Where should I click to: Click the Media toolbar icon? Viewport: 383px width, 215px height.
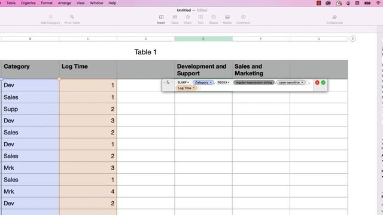[227, 17]
